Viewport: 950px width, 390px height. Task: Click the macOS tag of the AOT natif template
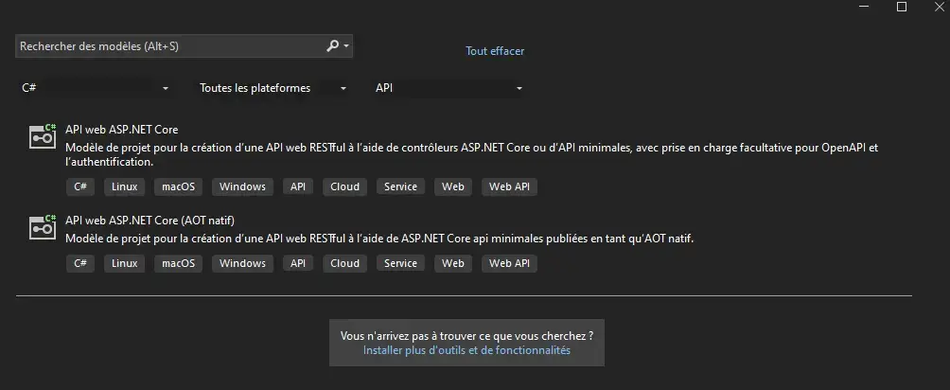click(178, 263)
